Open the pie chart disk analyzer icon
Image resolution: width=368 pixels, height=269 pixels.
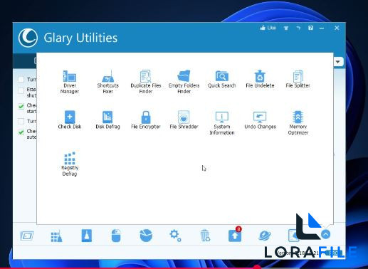(146, 236)
